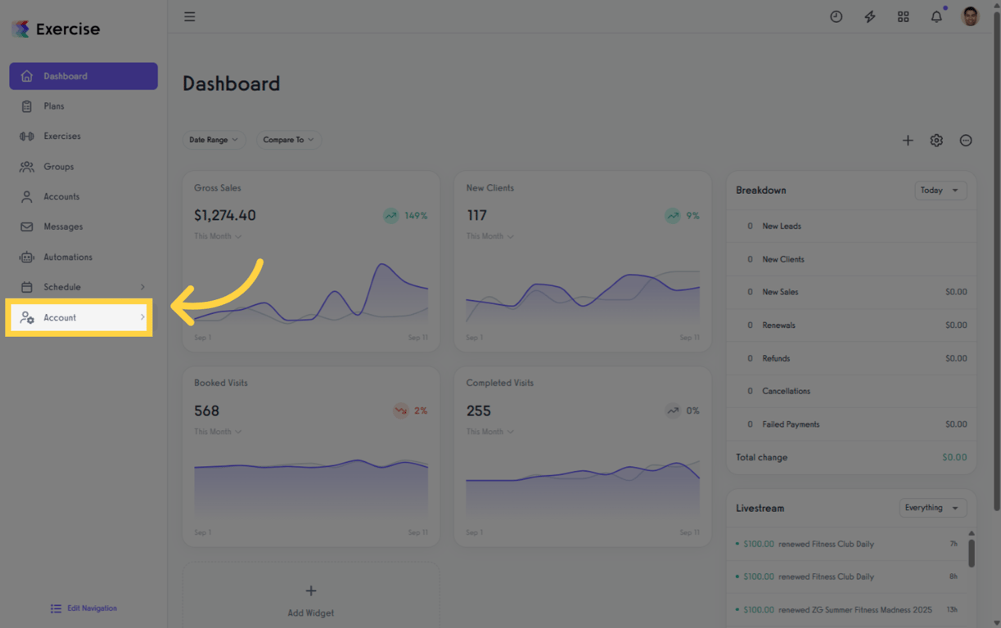The height and width of the screenshot is (628, 1001).
Task: Click the Accounts person icon
Action: (27, 197)
